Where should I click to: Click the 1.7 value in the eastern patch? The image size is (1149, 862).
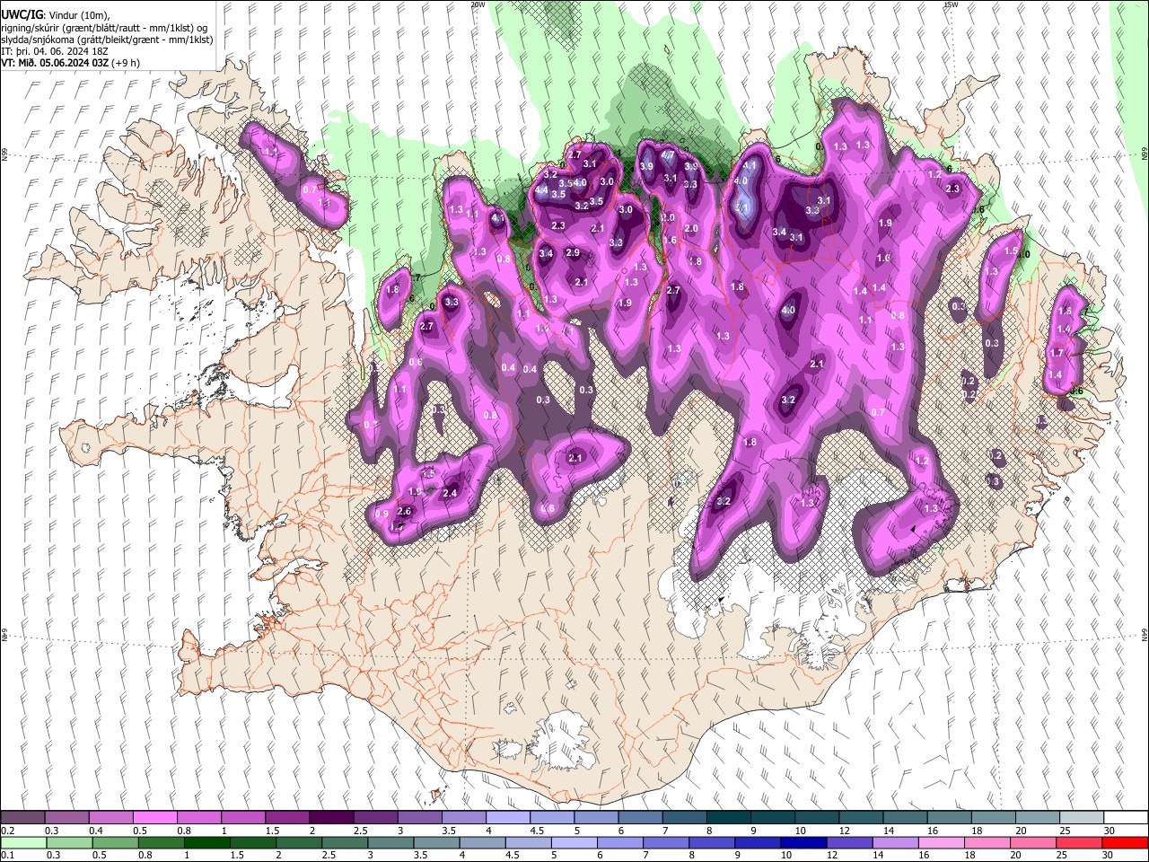(x=1057, y=354)
